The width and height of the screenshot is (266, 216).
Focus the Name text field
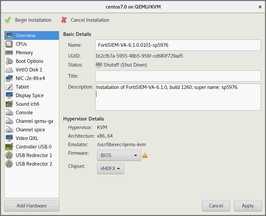(x=178, y=45)
